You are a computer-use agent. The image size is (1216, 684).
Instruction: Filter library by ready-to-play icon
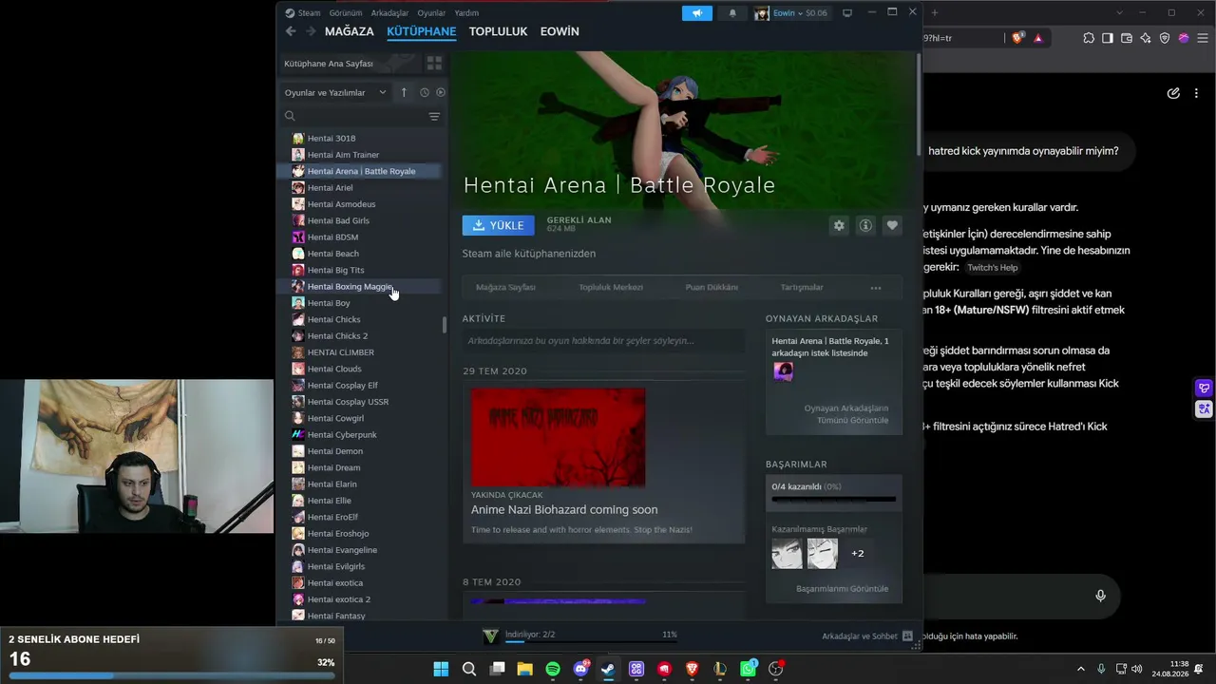pos(441,92)
